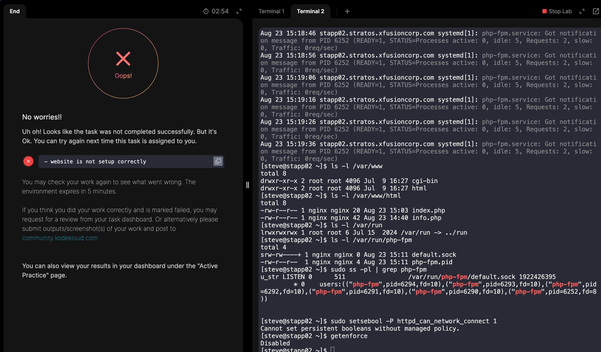Image resolution: width=601 pixels, height=352 pixels.
Task: Select the Terminal 2 tab
Action: (x=310, y=11)
